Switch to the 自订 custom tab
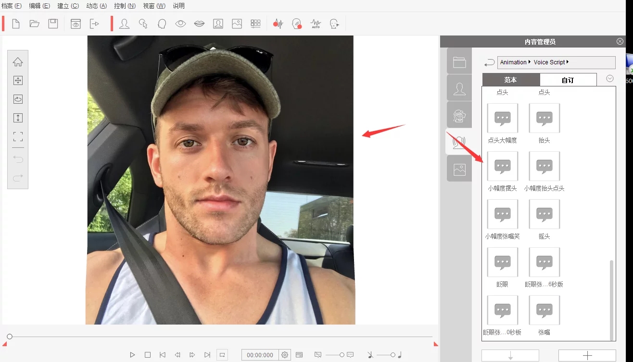 pyautogui.click(x=568, y=80)
